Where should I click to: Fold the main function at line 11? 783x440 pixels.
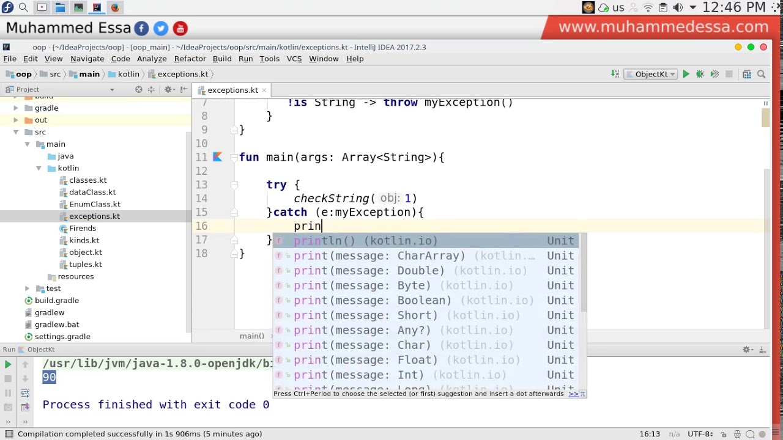point(234,157)
